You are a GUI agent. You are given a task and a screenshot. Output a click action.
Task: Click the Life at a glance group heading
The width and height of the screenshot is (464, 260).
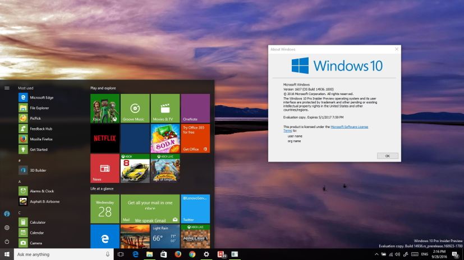point(102,188)
